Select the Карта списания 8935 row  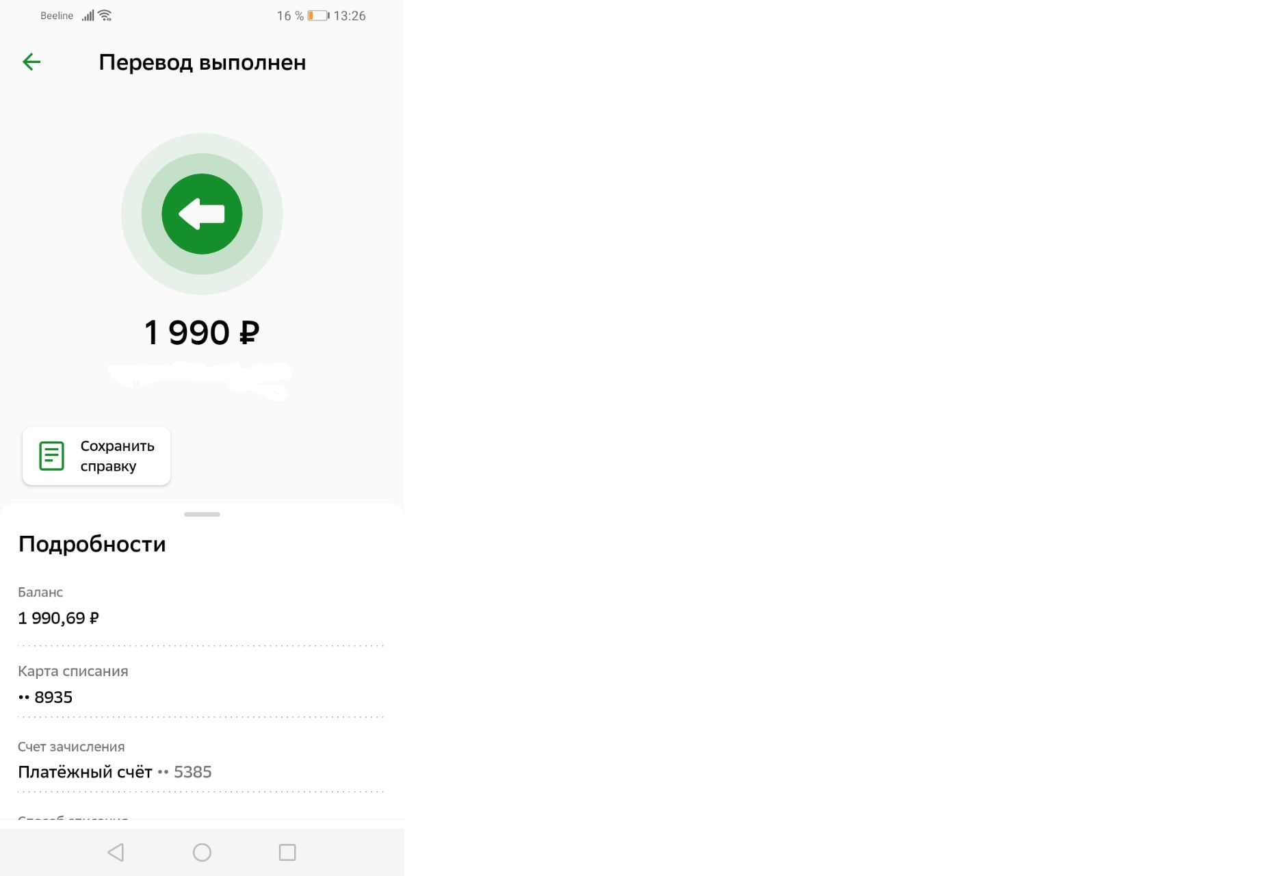click(x=201, y=684)
